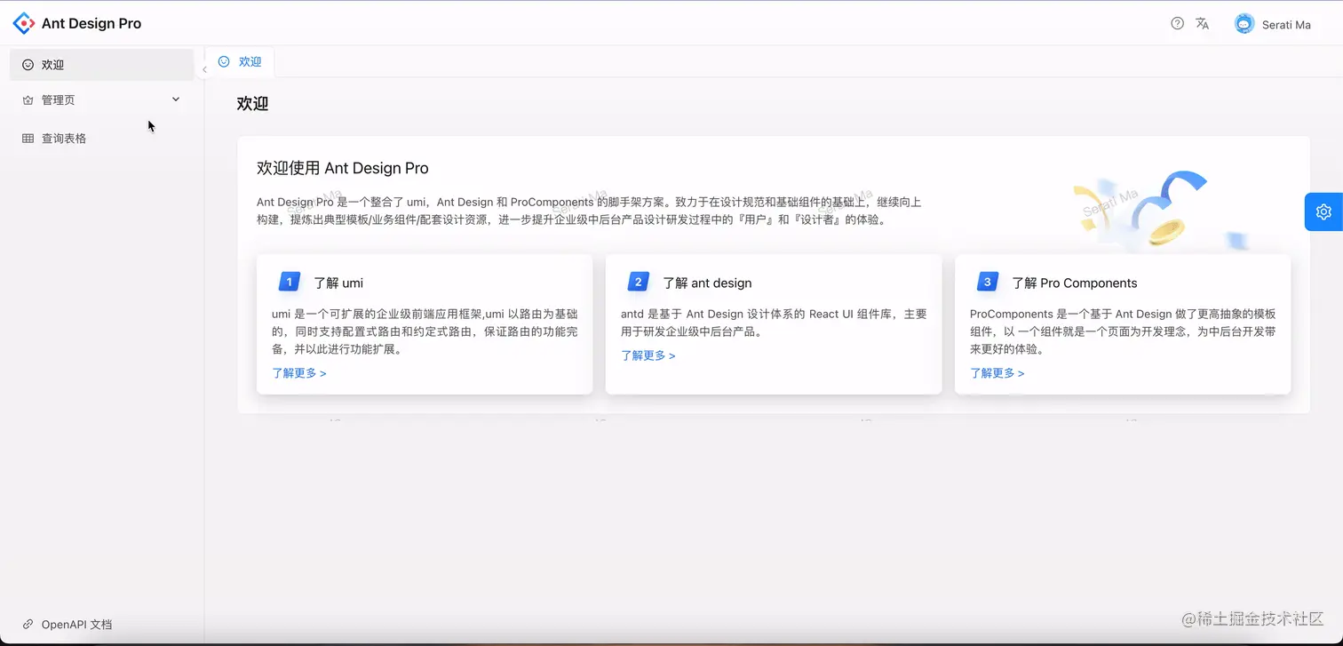Click the number 2 badge on ant design card
This screenshot has width=1343, height=646.
tap(638, 282)
